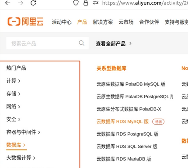View site security via the padlock icon
Viewport: 188px width, 168px height.
point(86,3)
